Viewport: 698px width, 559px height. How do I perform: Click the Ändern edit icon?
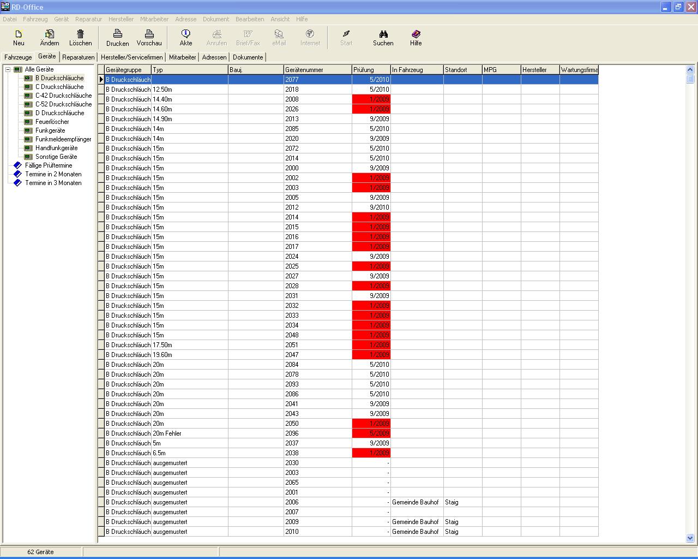[50, 34]
